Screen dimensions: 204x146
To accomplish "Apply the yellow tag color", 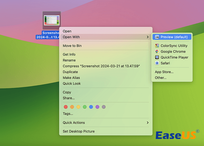I will [x=78, y=107].
